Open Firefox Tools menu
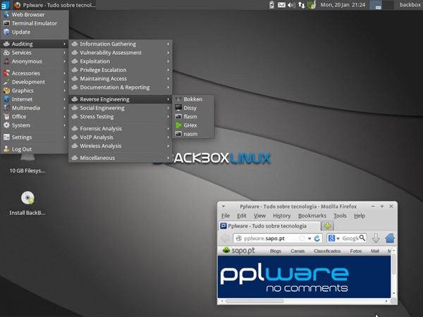This screenshot has height=317, width=423. coord(340,216)
